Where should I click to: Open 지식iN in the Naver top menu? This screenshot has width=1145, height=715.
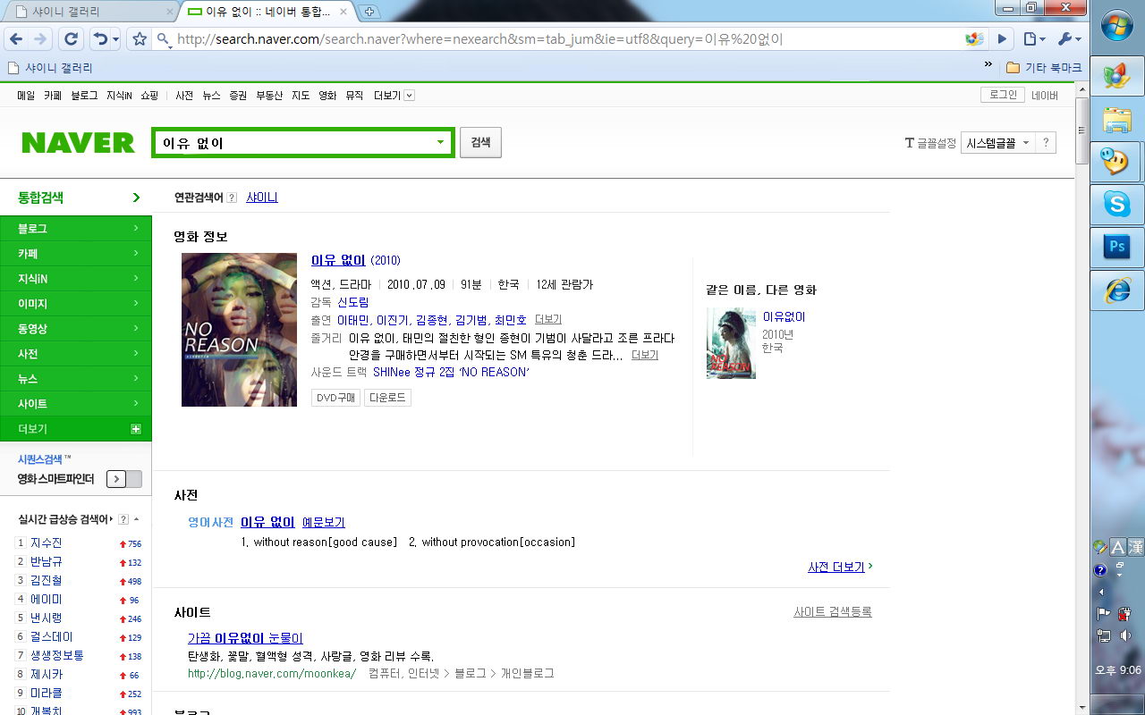[119, 96]
